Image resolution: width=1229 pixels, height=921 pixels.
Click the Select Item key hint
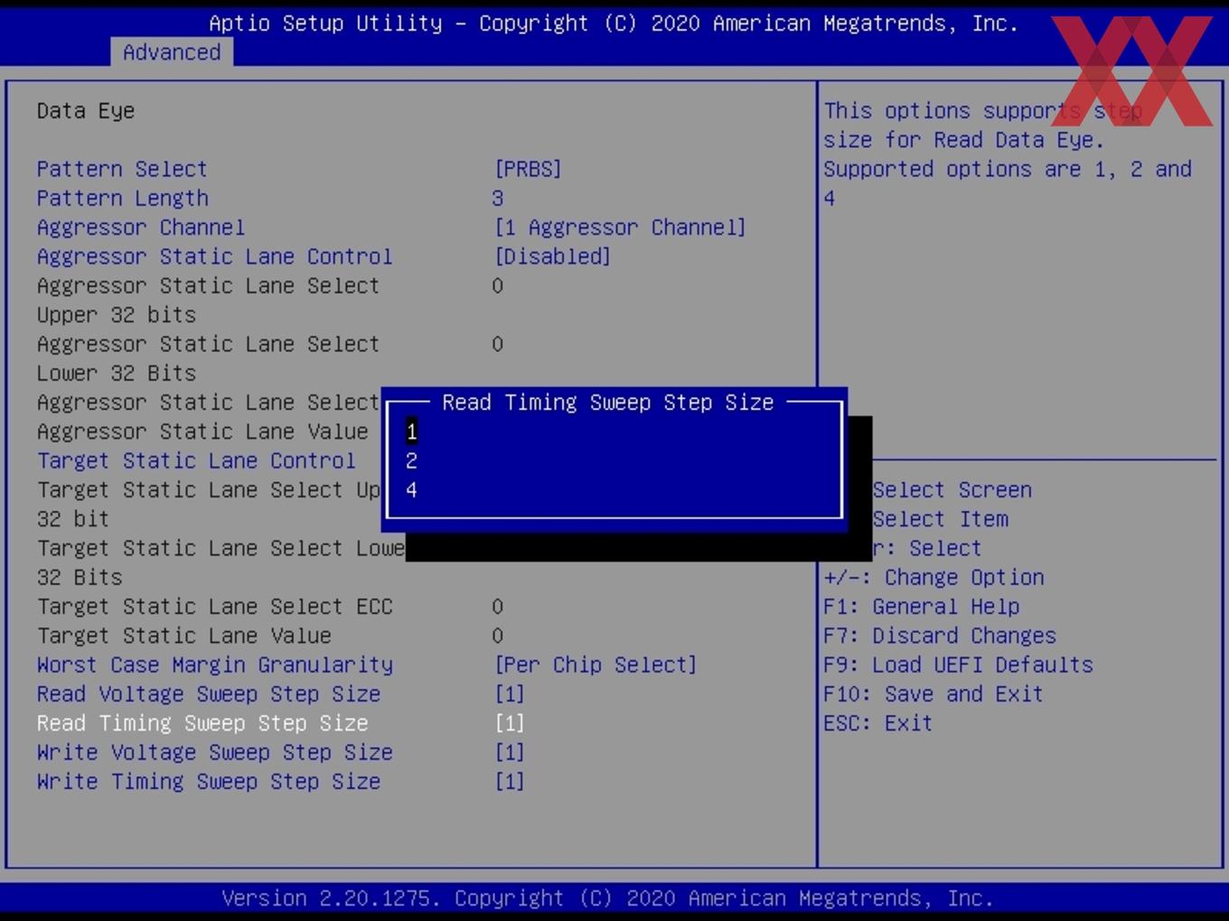coord(940,519)
